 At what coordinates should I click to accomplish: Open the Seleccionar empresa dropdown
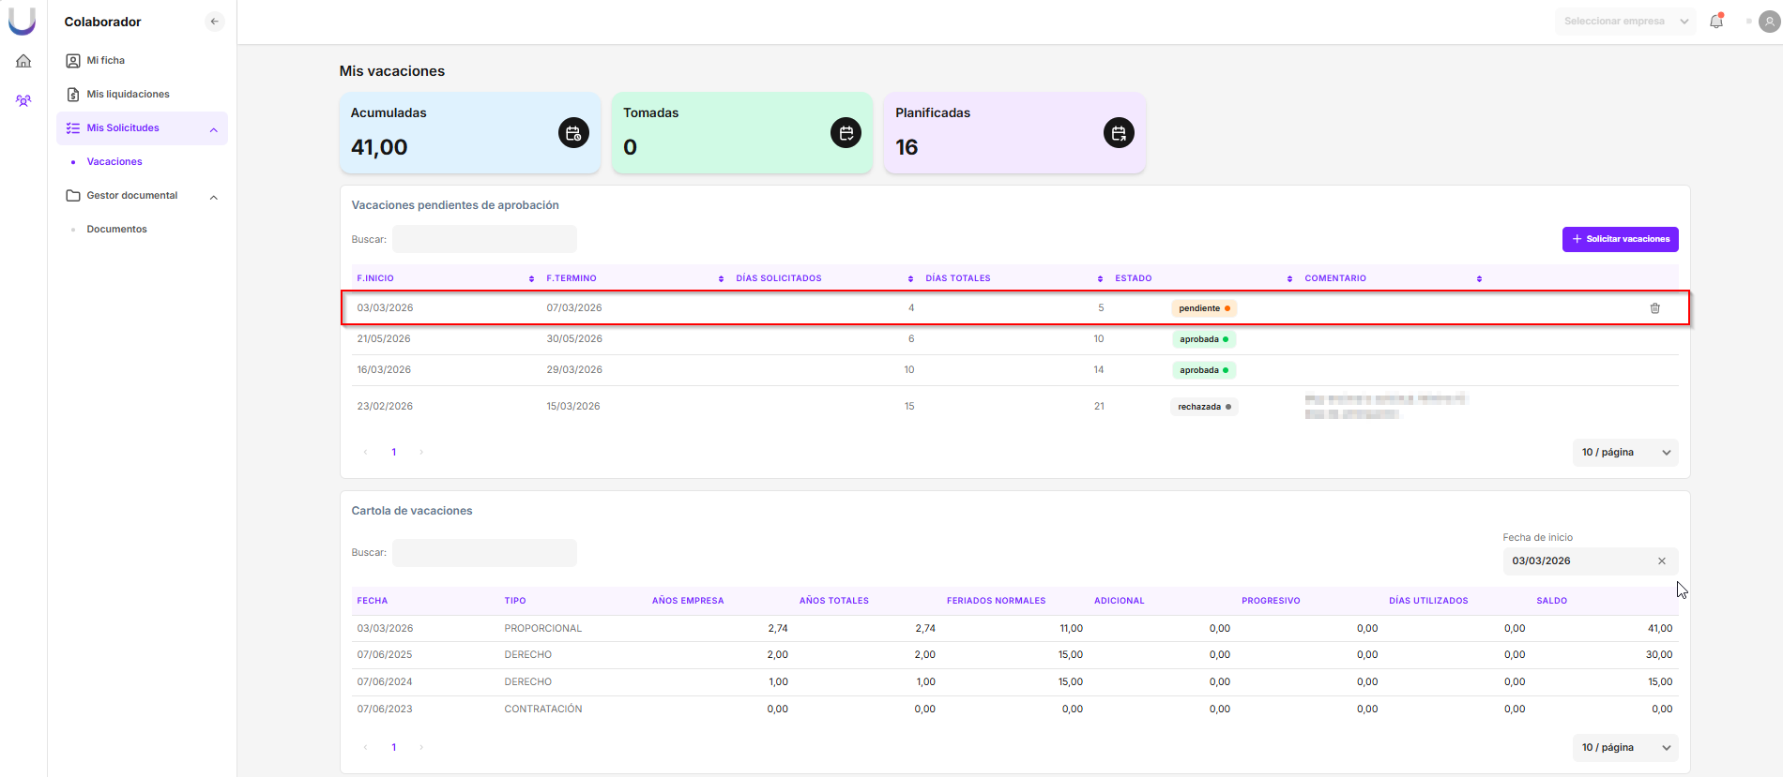1625,22
